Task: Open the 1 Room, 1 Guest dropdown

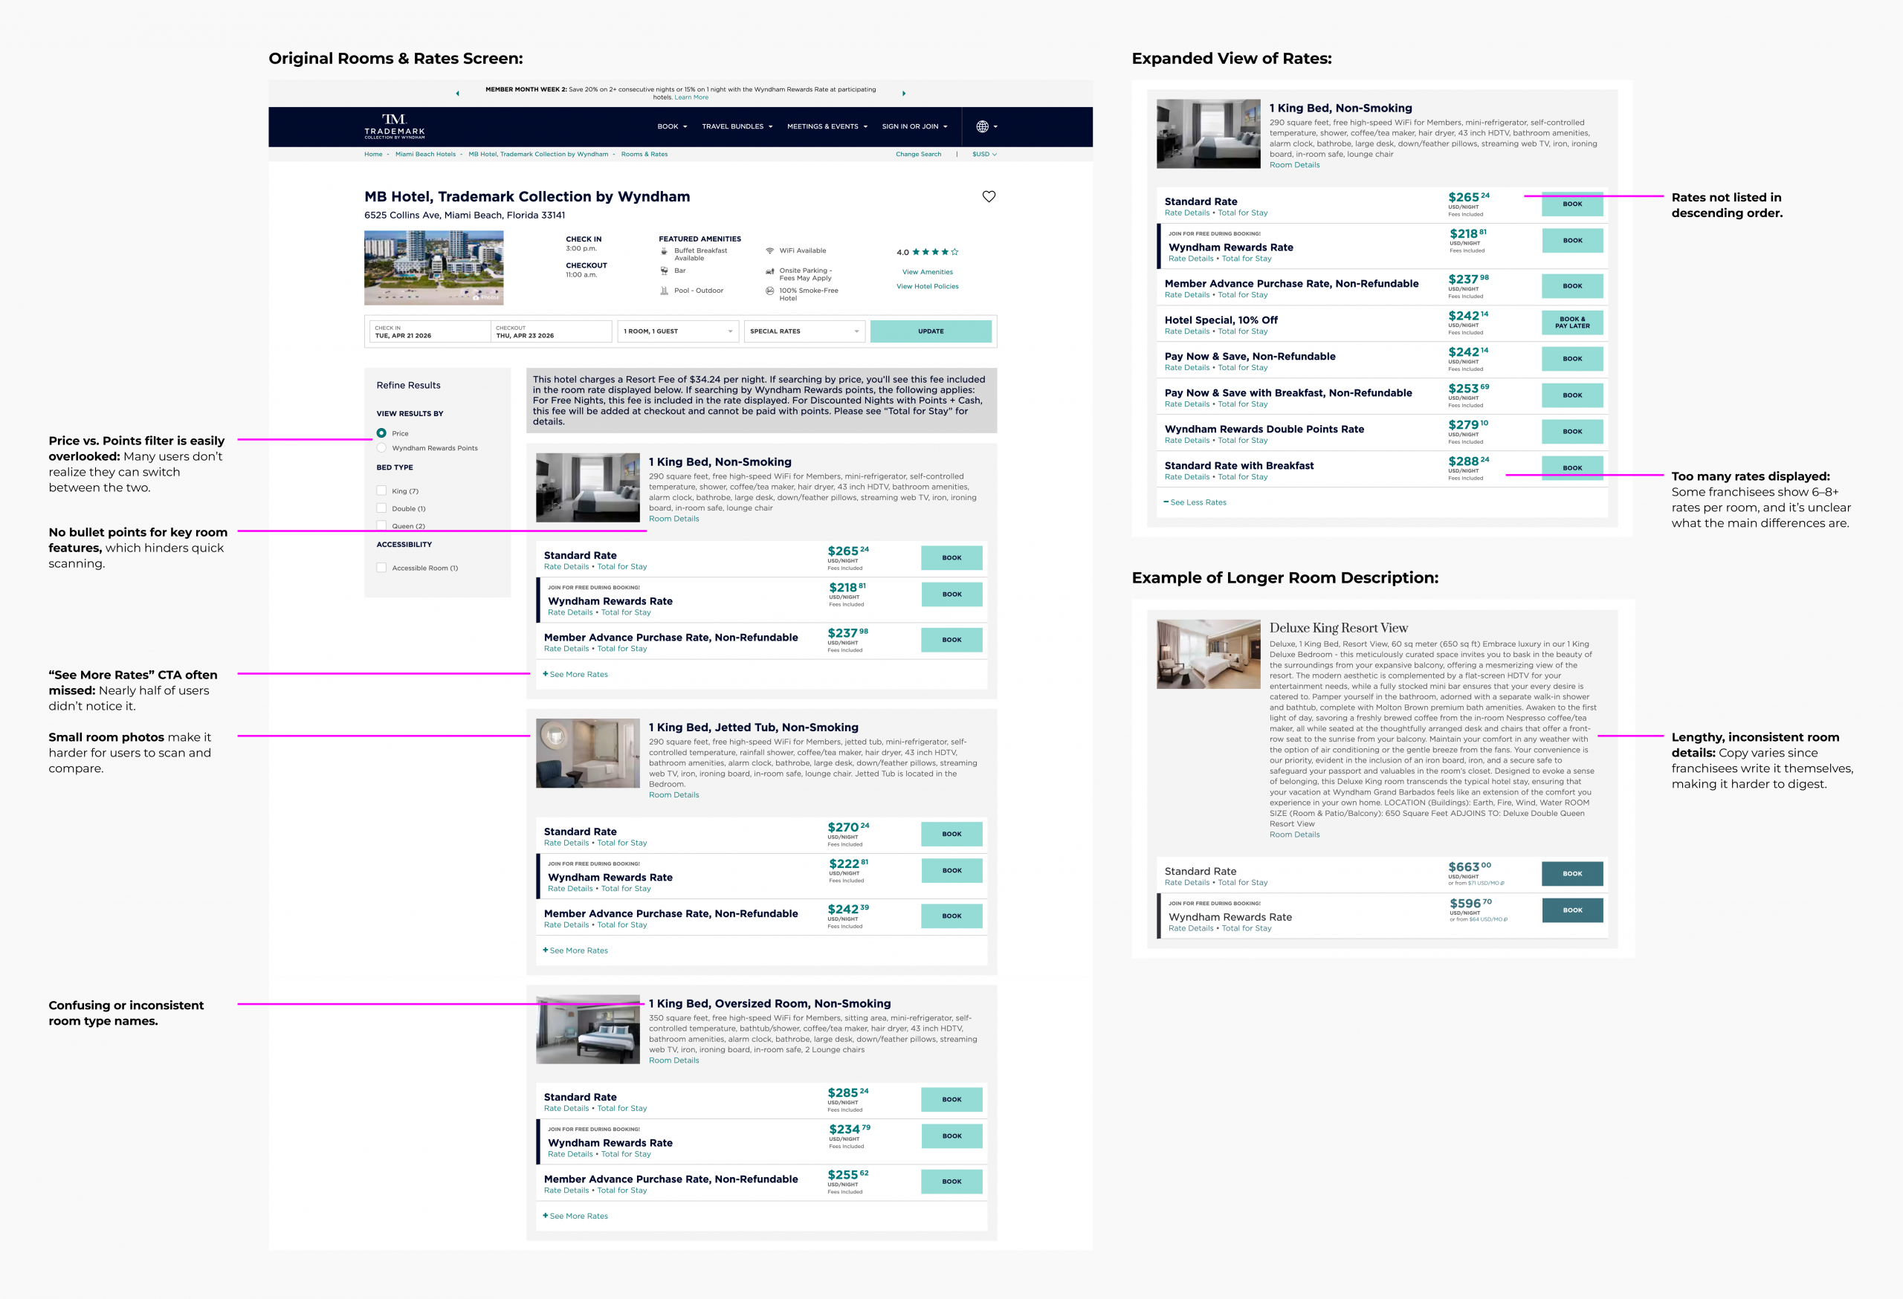Action: point(678,331)
